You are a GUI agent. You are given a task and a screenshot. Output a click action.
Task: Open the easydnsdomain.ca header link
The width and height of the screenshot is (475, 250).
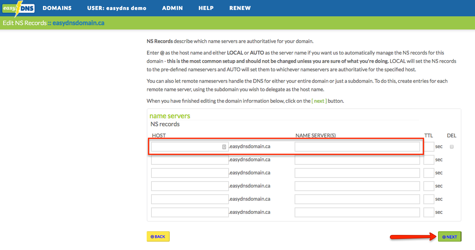78,23
